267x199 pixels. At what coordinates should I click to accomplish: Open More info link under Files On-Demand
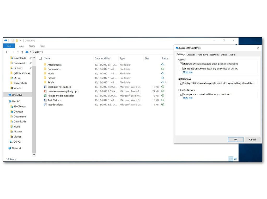tap(188, 98)
